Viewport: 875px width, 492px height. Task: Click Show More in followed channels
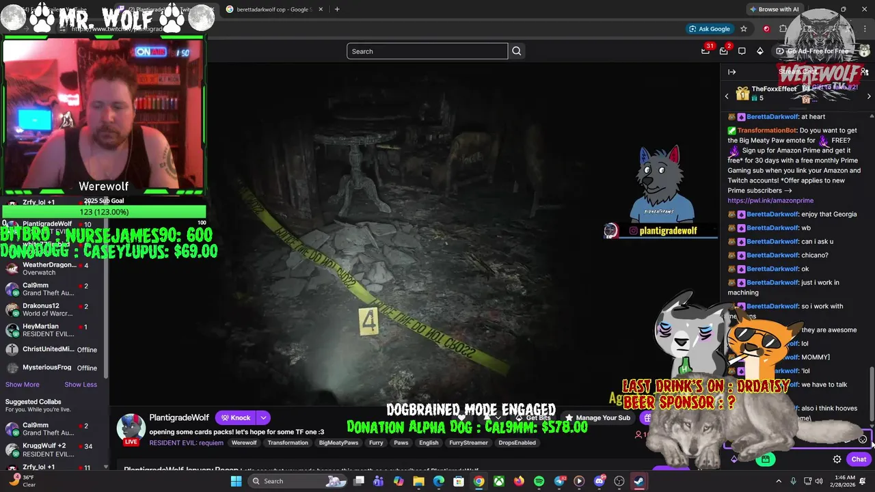(x=23, y=385)
